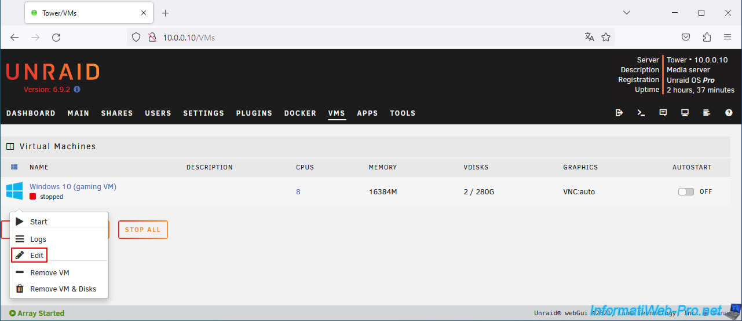
Task: Open the APPS tab
Action: pyautogui.click(x=367, y=113)
